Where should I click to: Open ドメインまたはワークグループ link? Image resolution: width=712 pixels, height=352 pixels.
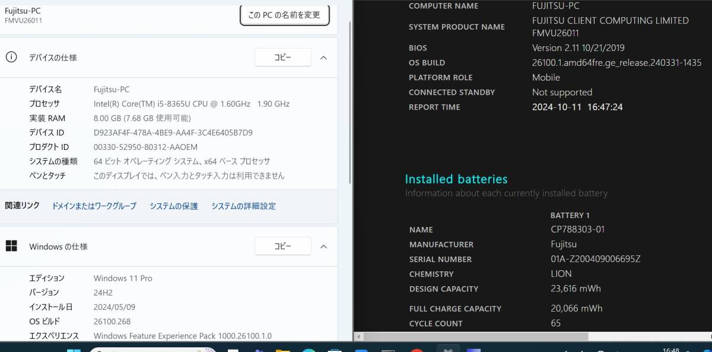tap(94, 206)
